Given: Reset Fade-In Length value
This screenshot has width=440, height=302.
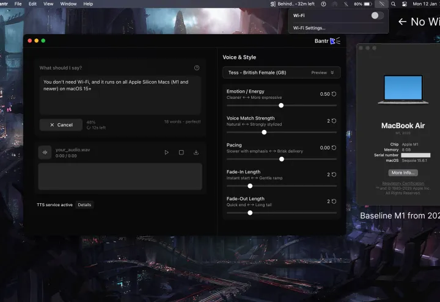Looking at the screenshot, I should point(334,174).
